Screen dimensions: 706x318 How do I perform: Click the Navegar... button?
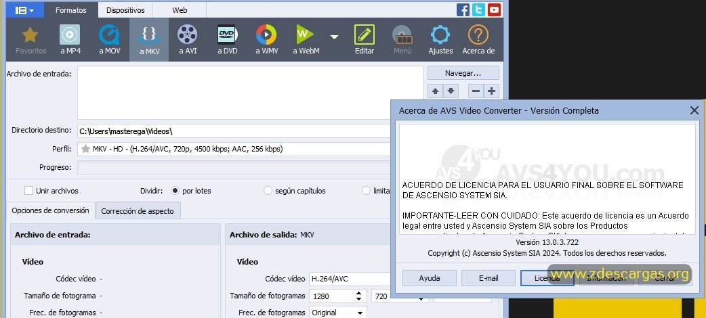point(463,73)
